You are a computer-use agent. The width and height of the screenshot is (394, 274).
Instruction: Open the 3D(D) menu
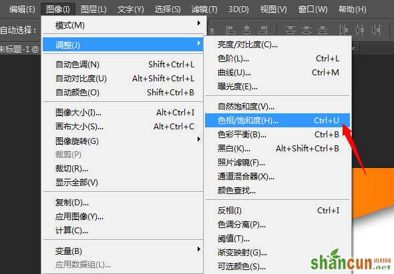coord(238,9)
